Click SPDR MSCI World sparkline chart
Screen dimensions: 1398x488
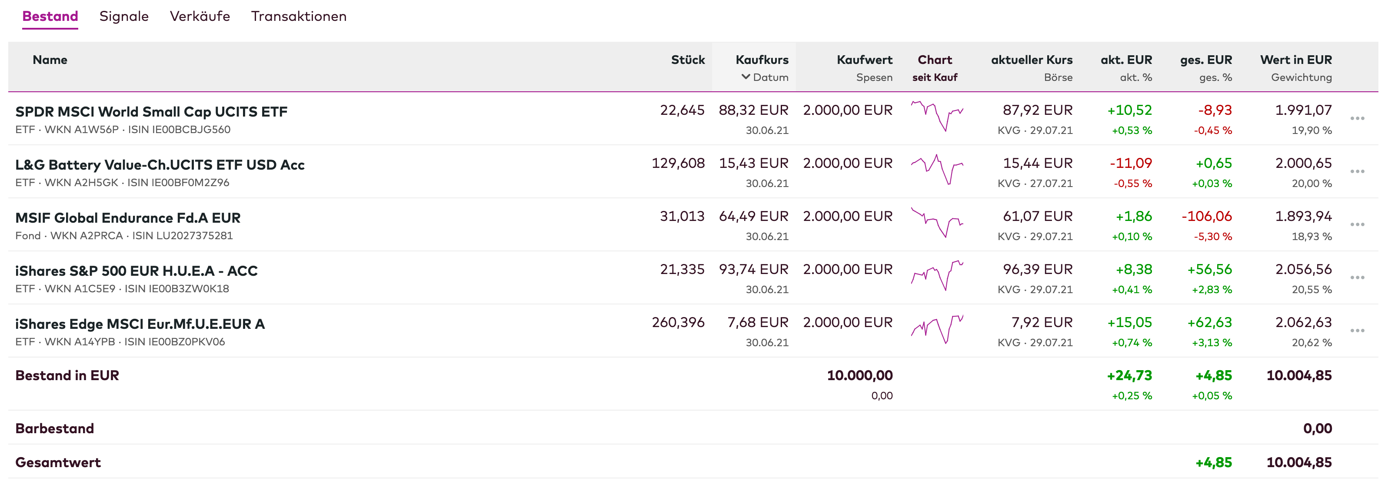click(937, 116)
